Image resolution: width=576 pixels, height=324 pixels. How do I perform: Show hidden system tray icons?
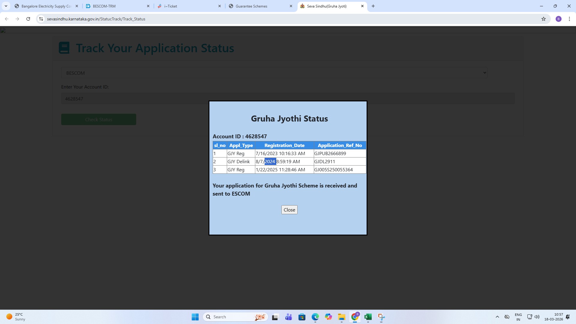pyautogui.click(x=497, y=317)
